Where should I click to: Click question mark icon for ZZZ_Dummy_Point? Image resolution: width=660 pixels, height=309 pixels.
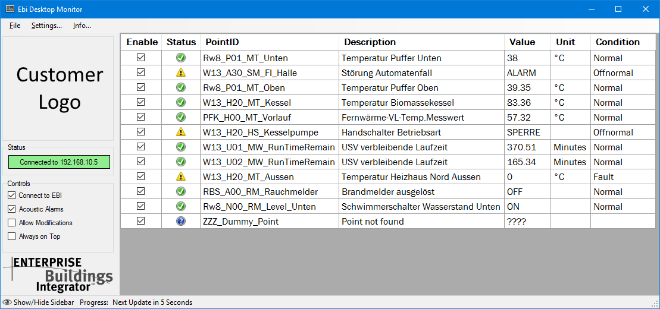[181, 221]
